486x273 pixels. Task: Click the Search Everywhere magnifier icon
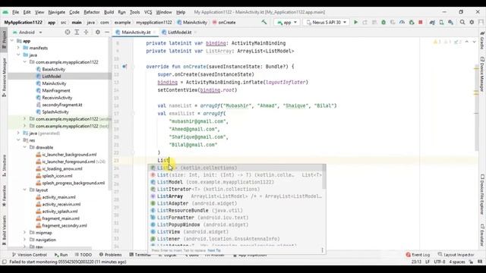[462, 22]
